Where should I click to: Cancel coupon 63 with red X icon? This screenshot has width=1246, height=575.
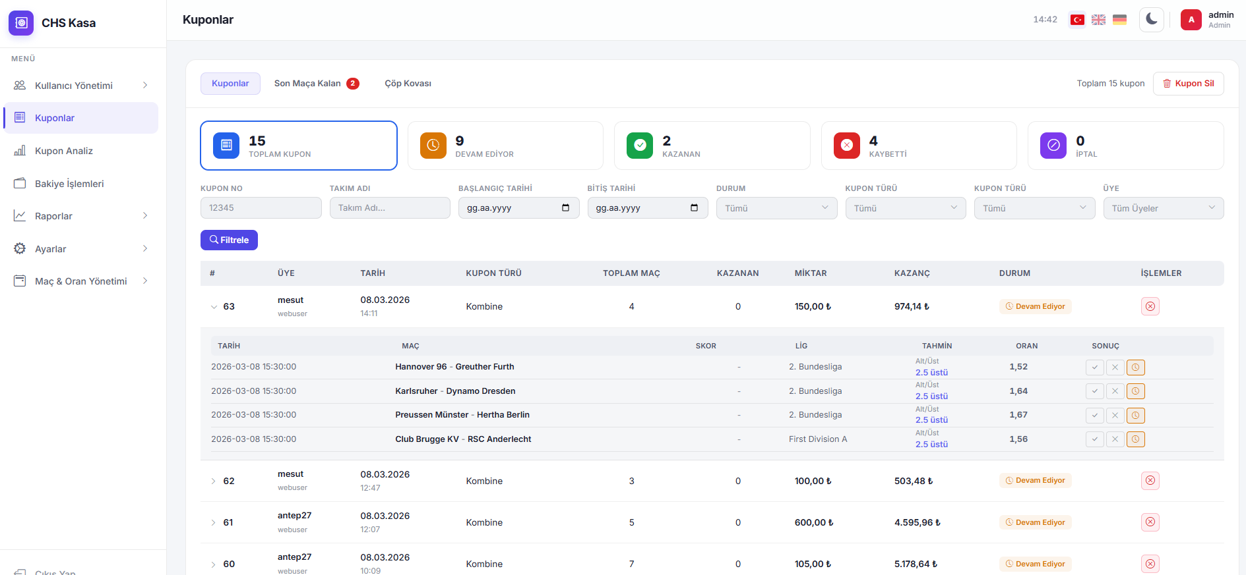(1150, 306)
